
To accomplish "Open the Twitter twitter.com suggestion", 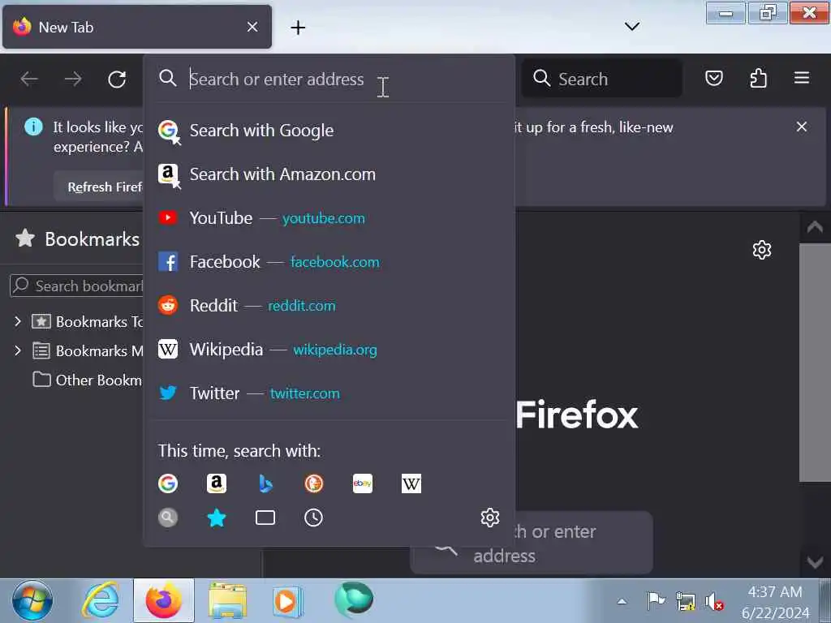I will pos(329,393).
